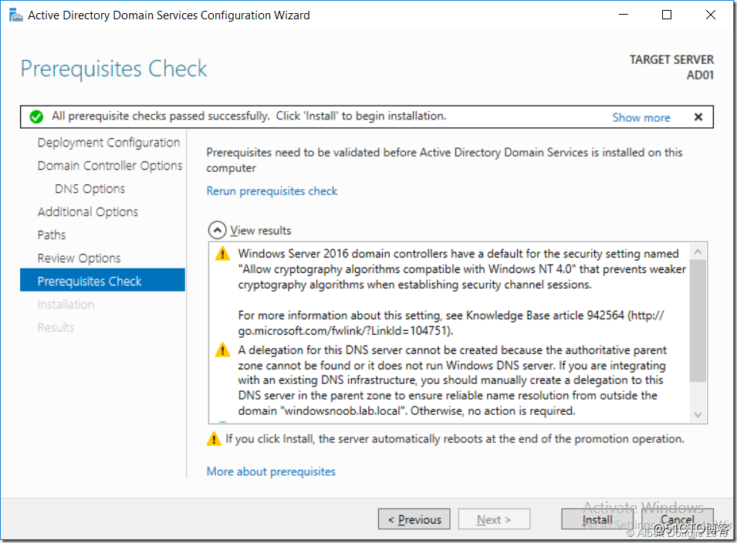Image resolution: width=737 pixels, height=543 pixels.
Task: Click the results list scrollbar thumb
Action: 698,322
